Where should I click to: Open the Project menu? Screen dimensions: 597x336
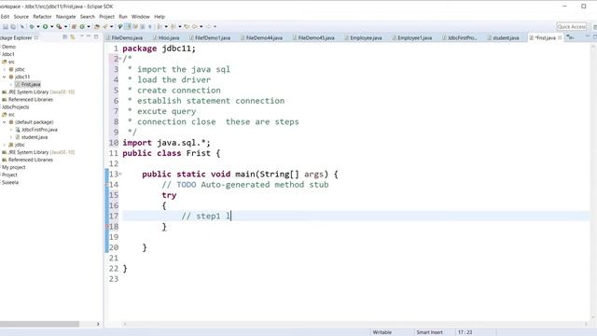coord(106,17)
